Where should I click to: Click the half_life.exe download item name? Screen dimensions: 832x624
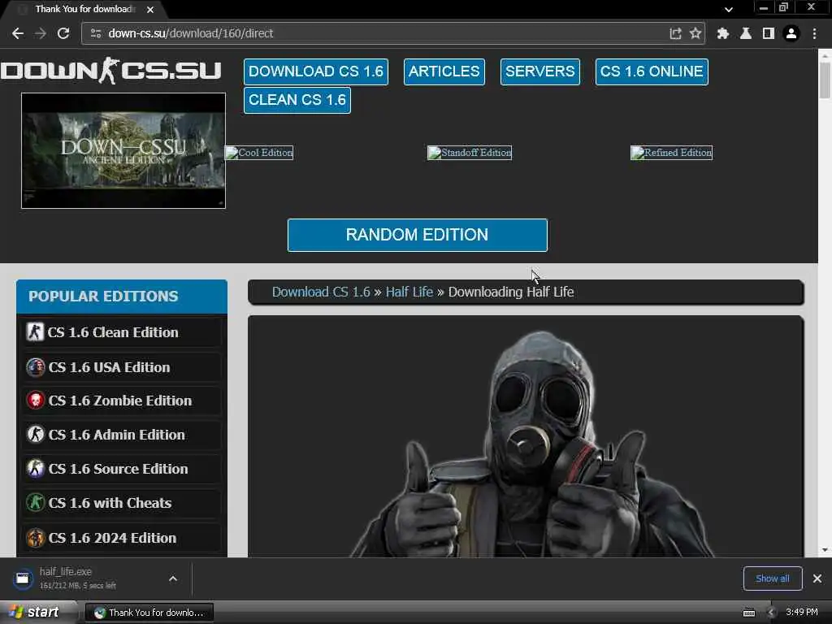click(66, 572)
